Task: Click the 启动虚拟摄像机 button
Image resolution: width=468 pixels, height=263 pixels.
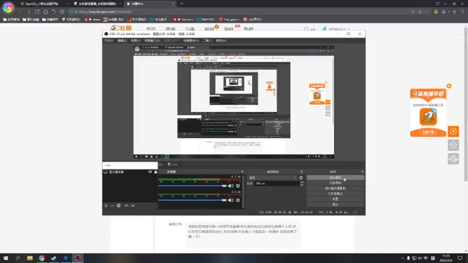Action: 335,188
